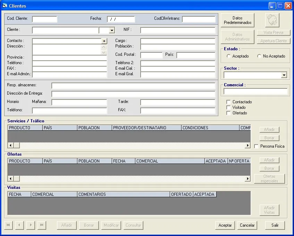Click PROVEEDOR/DESTINATARIO column header in Servicios grid
This screenshot has height=236, width=294.
coord(146,128)
